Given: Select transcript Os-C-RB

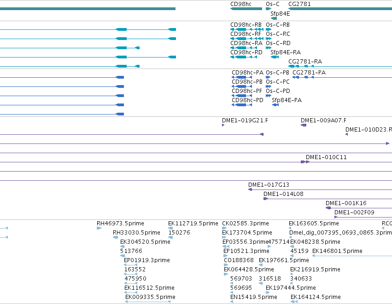Looking at the screenshot, I should pos(278,25).
